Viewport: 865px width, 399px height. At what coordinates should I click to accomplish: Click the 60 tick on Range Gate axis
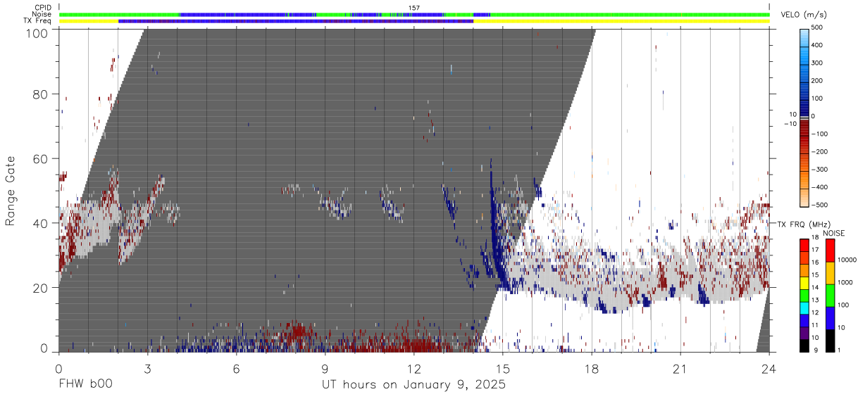click(42, 158)
